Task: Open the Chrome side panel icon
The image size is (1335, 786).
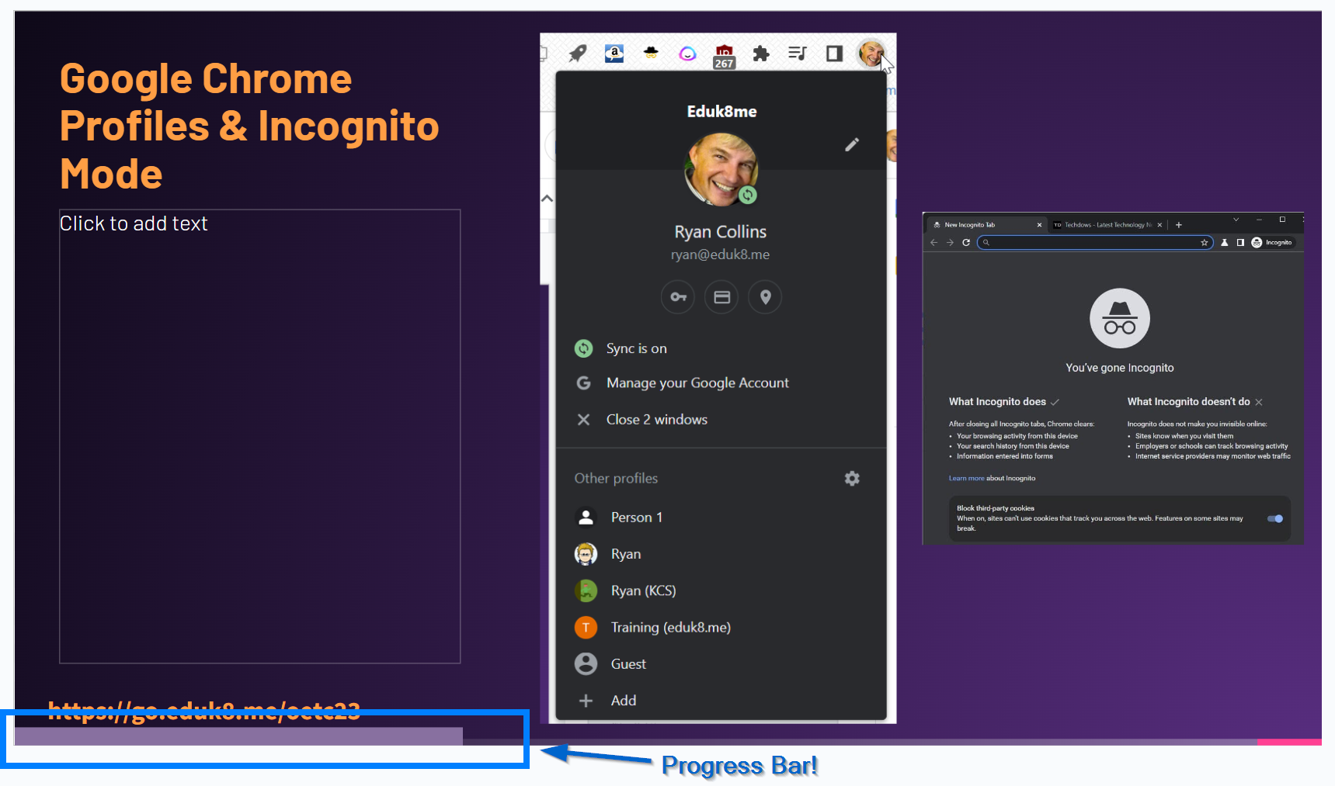Action: point(833,54)
